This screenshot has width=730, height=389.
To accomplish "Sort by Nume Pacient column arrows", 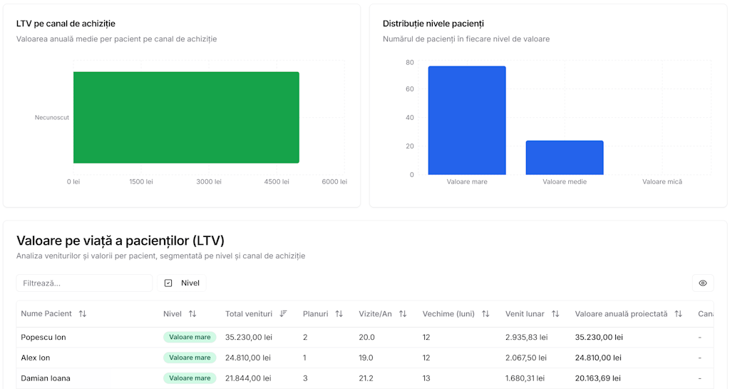I will click(x=83, y=314).
